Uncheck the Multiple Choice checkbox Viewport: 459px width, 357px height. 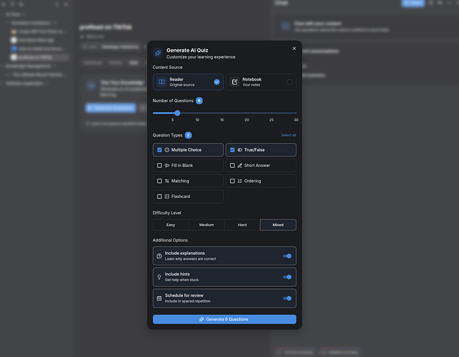159,150
